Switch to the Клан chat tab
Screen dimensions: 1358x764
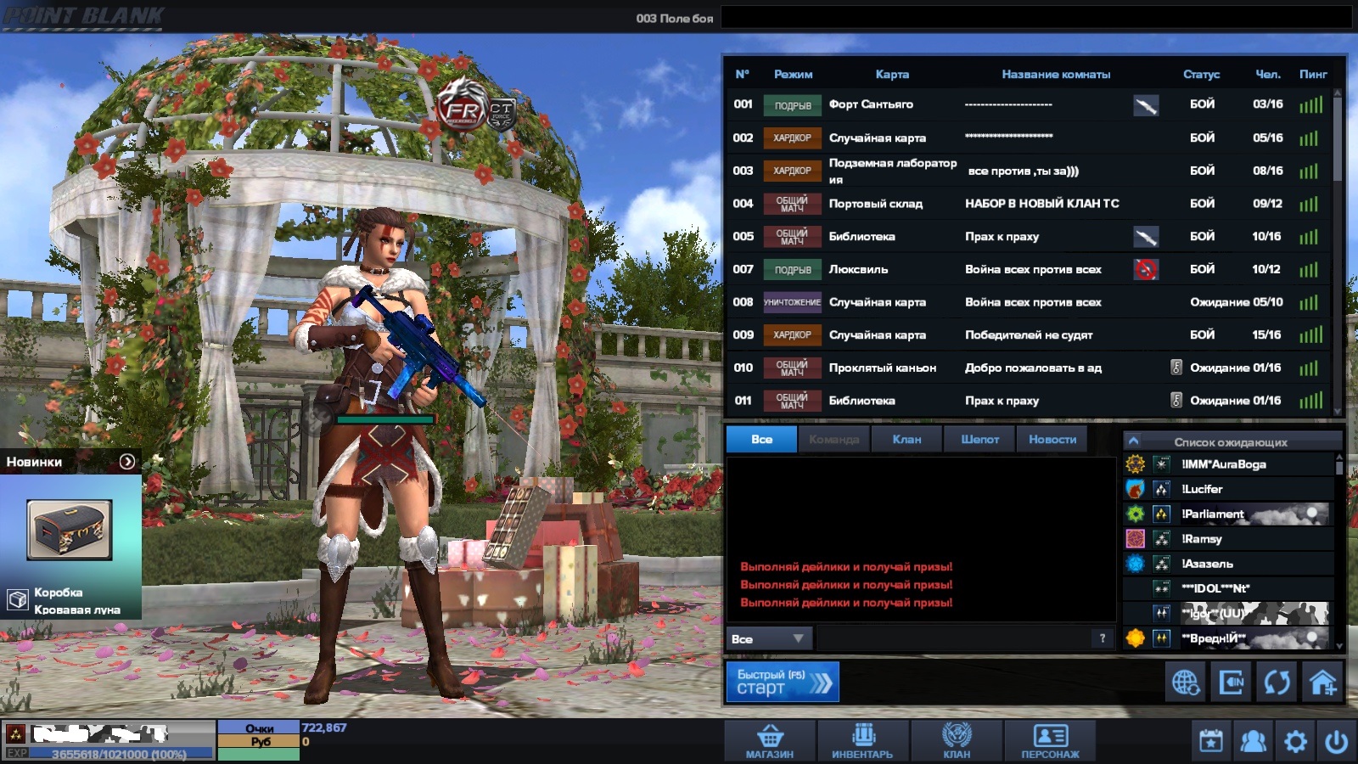point(906,439)
